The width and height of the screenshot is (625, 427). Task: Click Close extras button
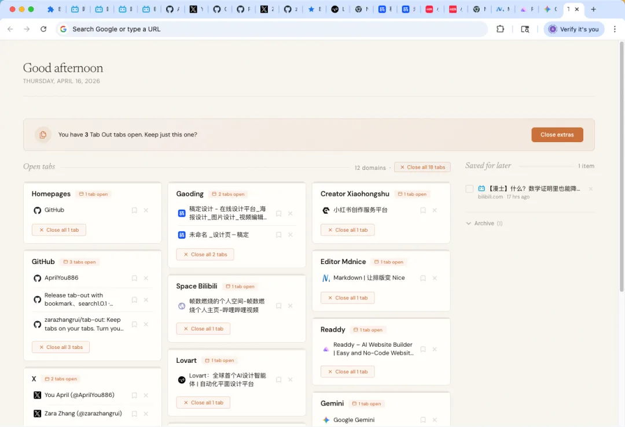pyautogui.click(x=557, y=135)
